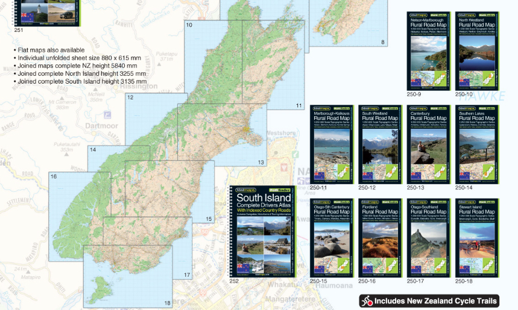Select the Otago-Southland Rural Road Map cover
518x310 pixels.
tap(429, 238)
